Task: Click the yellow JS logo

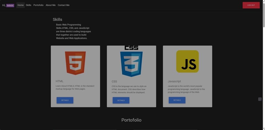Action: coord(187,61)
